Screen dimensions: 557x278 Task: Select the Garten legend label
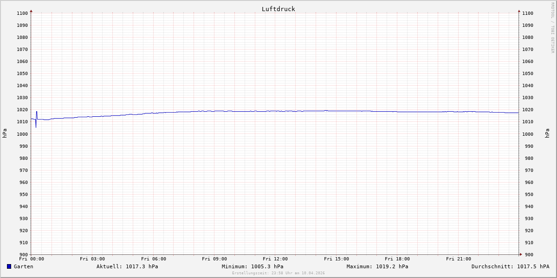[23, 266]
